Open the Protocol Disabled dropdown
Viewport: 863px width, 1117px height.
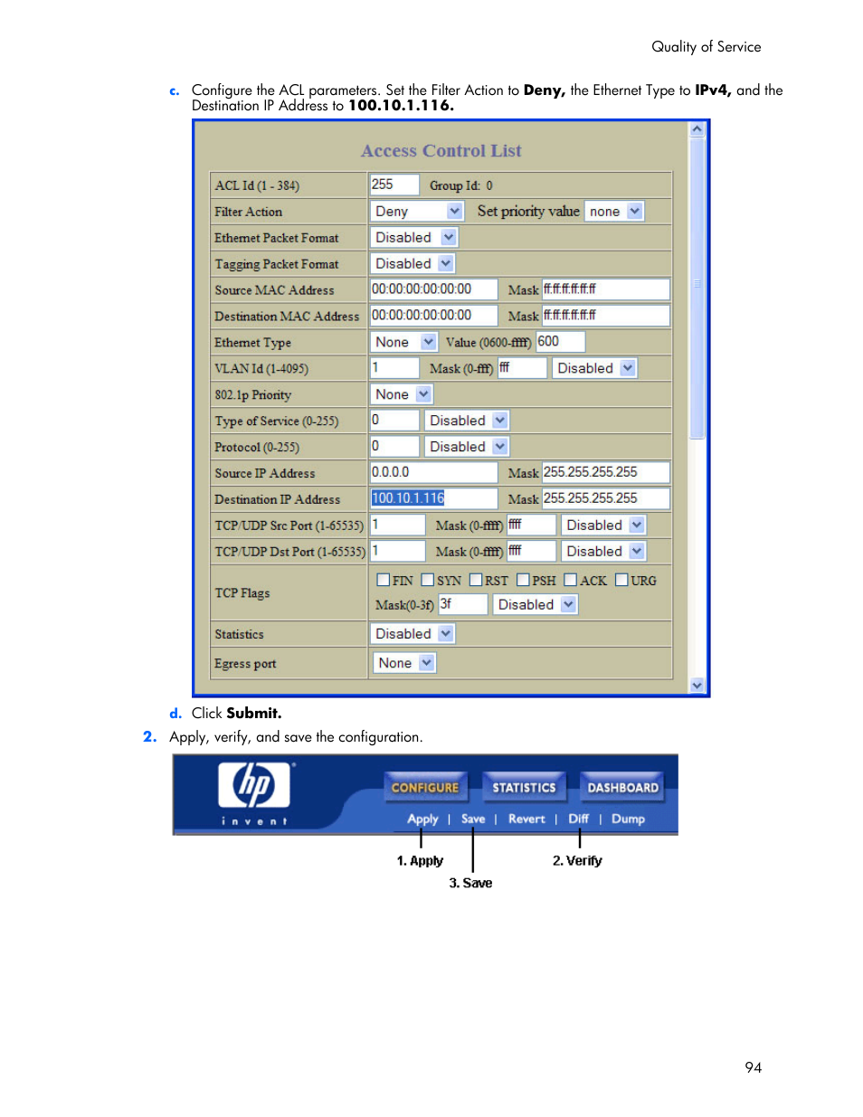[467, 447]
